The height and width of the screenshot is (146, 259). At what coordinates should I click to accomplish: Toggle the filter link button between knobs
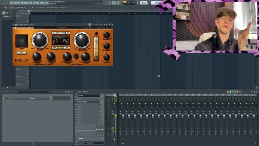click(76, 56)
